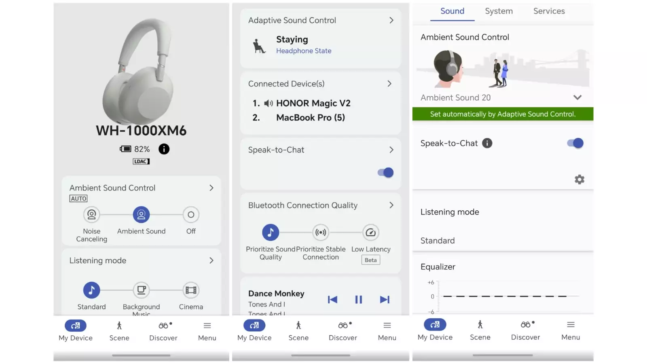Choose Standard listening mode icon
647x364 pixels.
pos(92,290)
